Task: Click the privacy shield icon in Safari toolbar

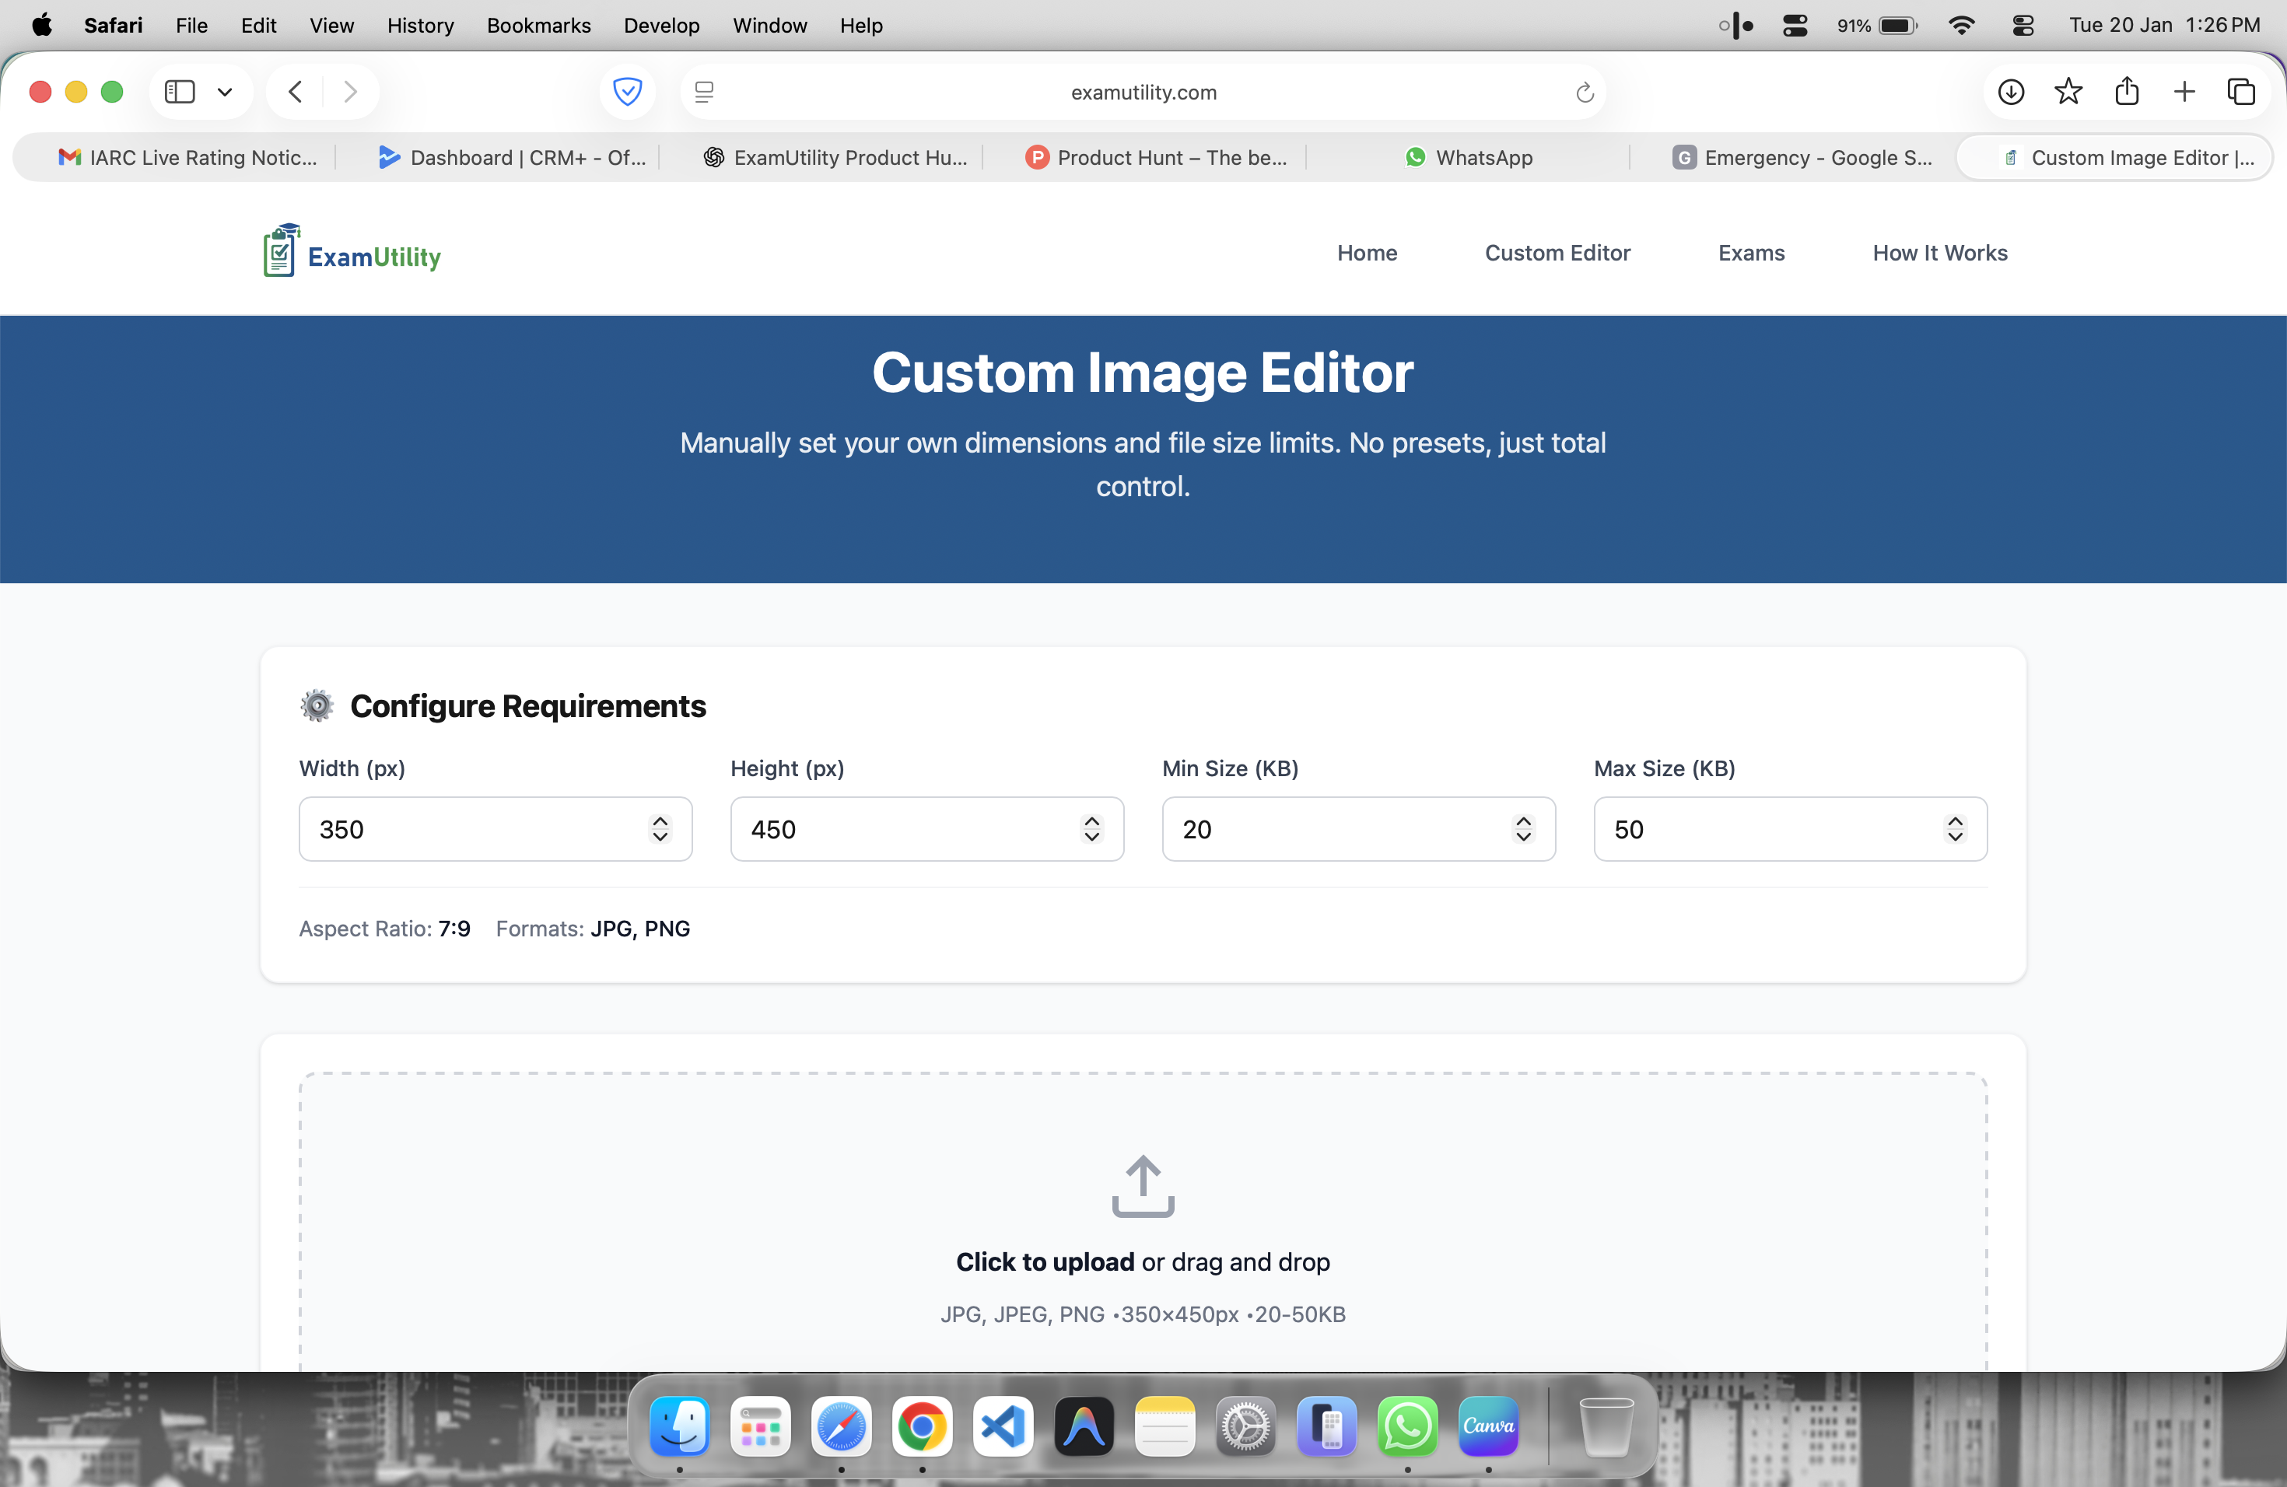Action: coord(626,91)
